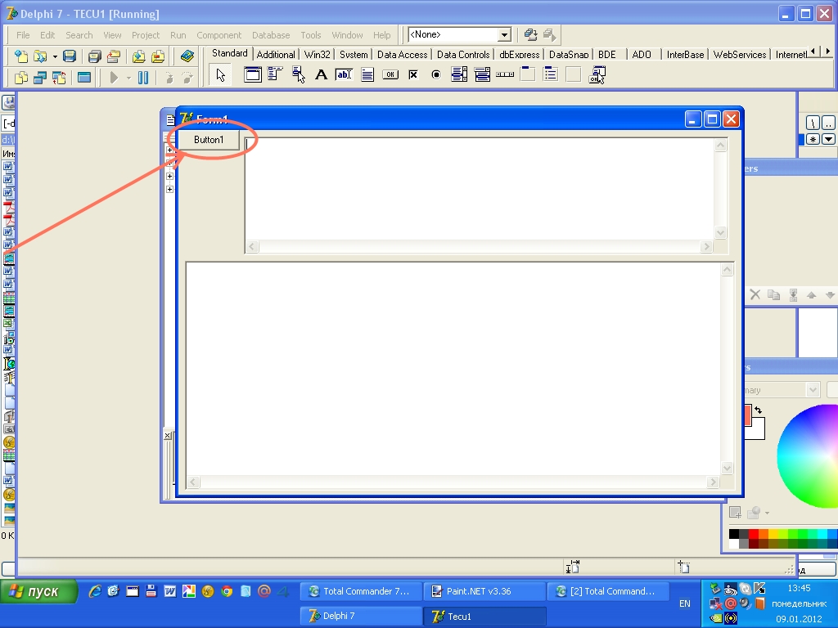Image resolution: width=838 pixels, height=628 pixels.
Task: Click the New Items icon in Delphi toolbar
Action: click(x=20, y=56)
